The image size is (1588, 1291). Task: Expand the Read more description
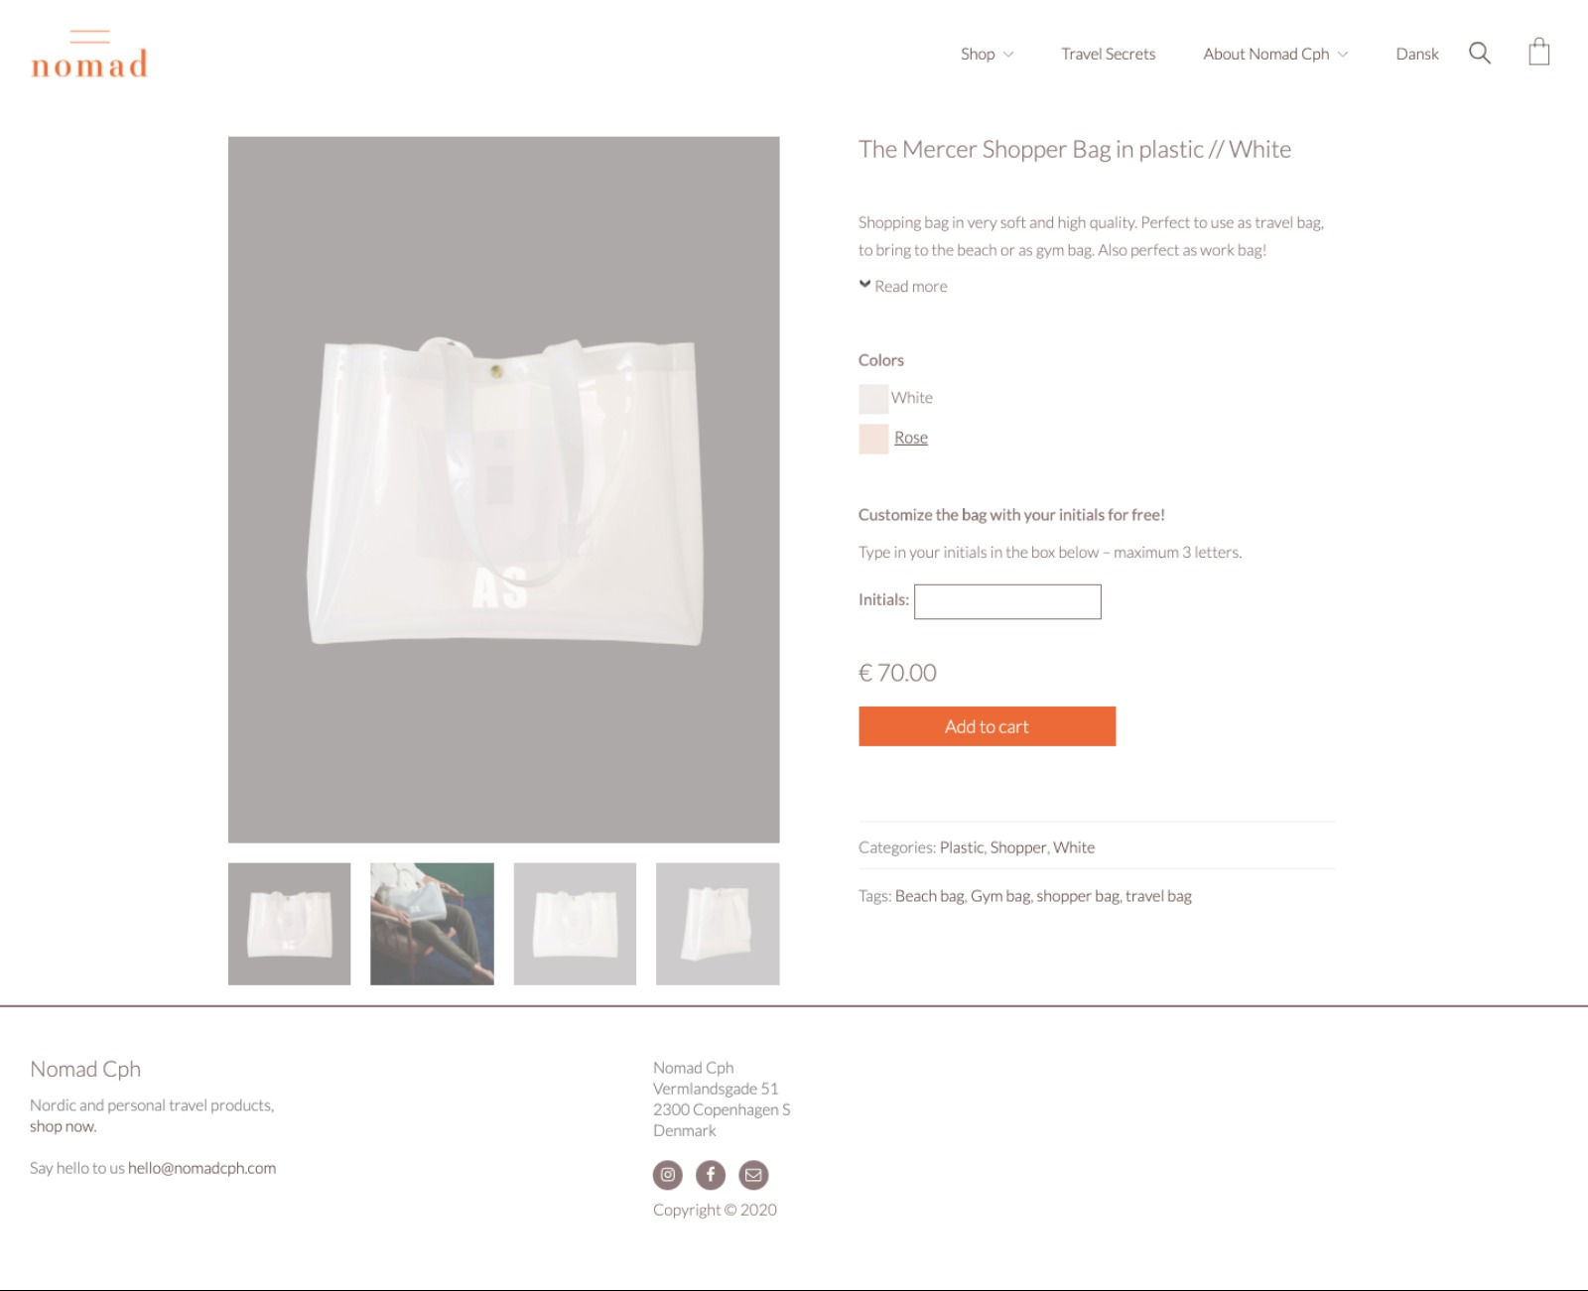pos(903,286)
